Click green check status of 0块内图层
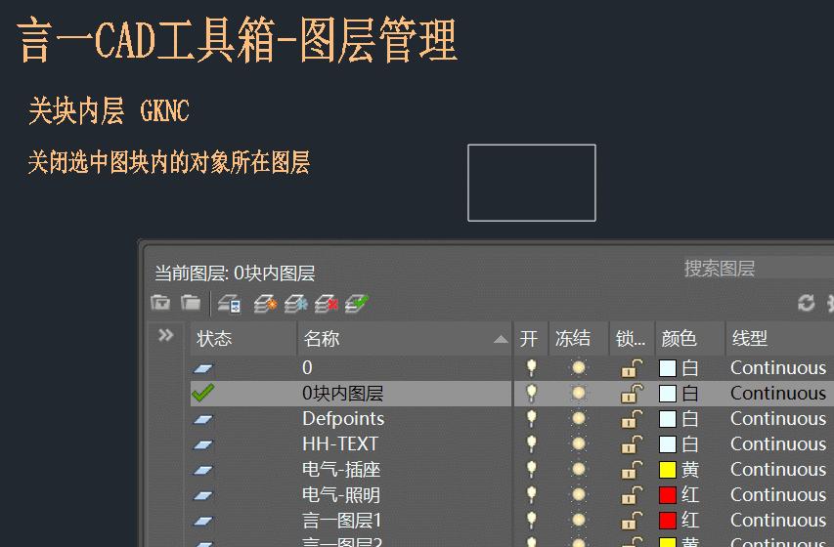Screen dimensions: 834x547 click(x=202, y=393)
